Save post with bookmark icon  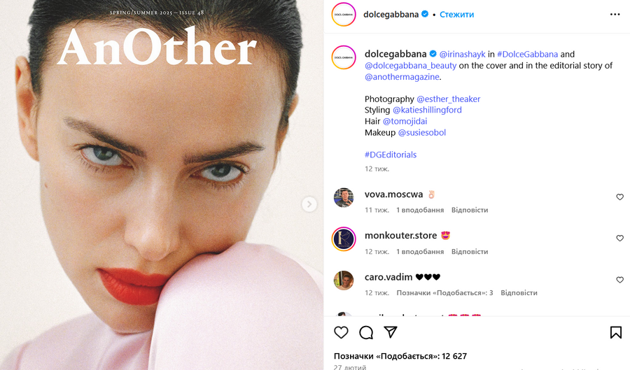point(615,332)
